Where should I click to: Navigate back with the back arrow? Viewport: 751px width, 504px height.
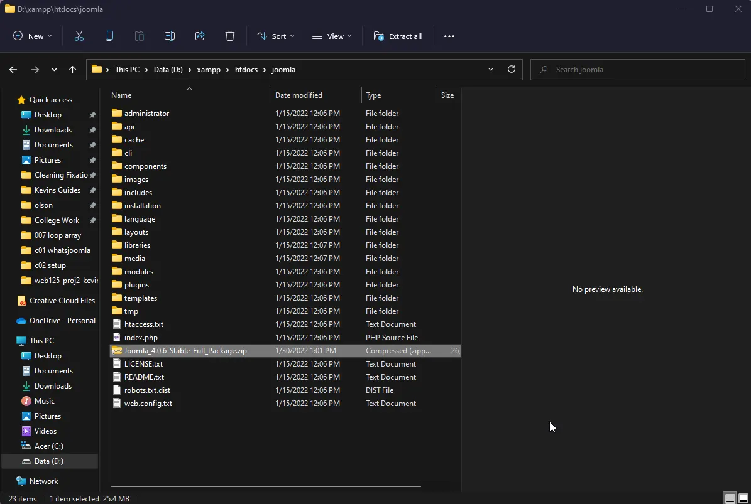click(x=13, y=70)
